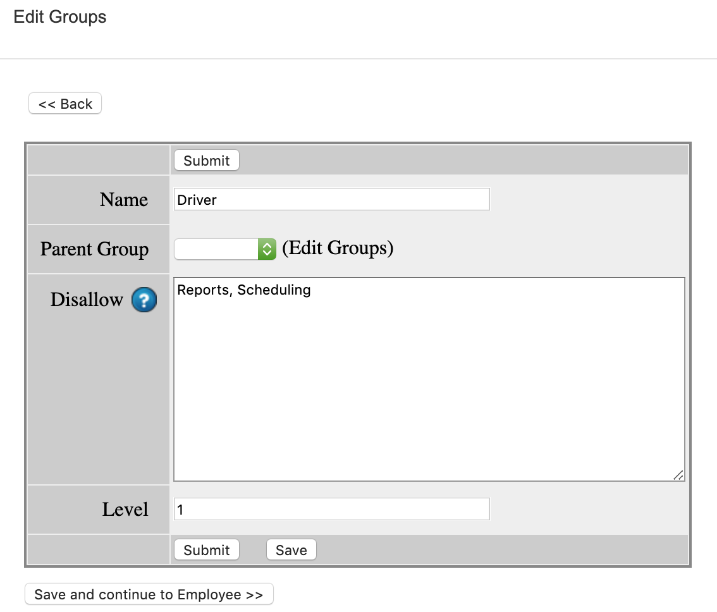Click the Disallow row label text
This screenshot has height=612, width=717.
(x=87, y=300)
